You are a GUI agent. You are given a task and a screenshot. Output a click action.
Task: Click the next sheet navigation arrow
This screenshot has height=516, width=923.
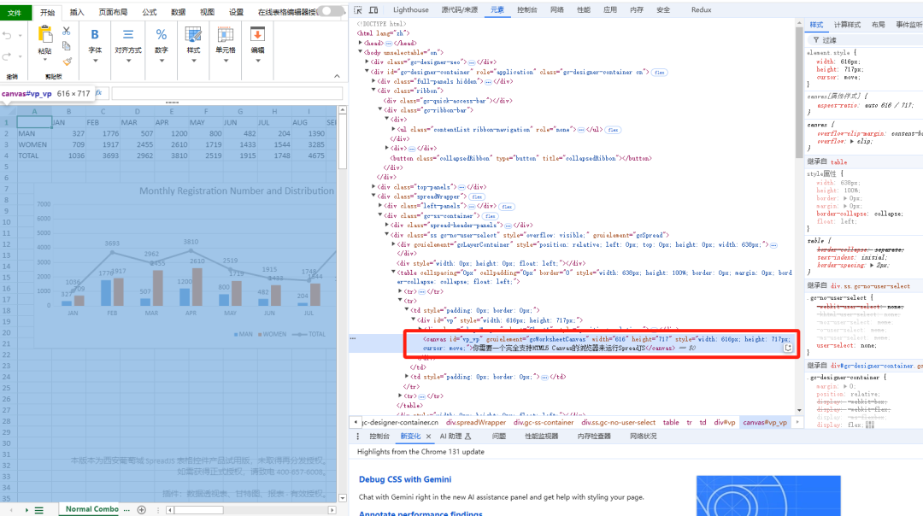click(x=26, y=510)
